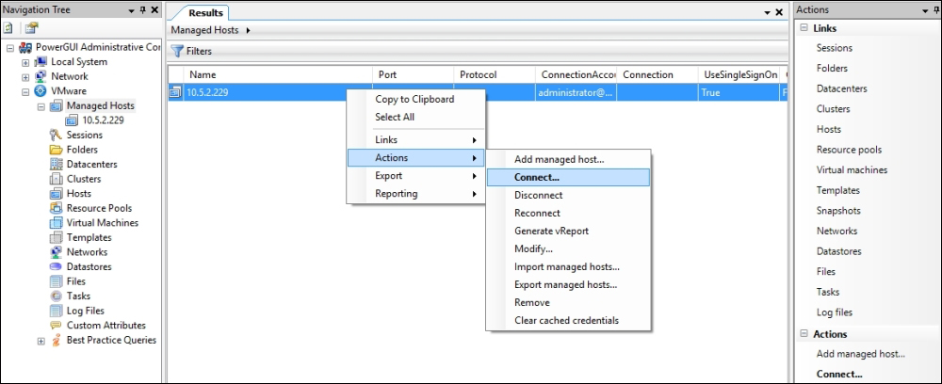Choose Select All from context menu
Screen dimensions: 942x384
pyautogui.click(x=415, y=117)
